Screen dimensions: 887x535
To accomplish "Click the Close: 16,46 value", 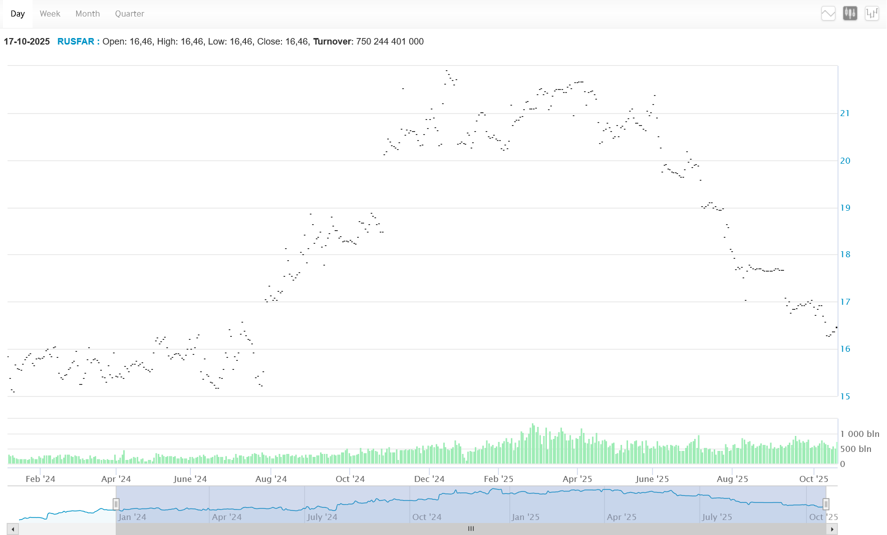I will point(283,42).
